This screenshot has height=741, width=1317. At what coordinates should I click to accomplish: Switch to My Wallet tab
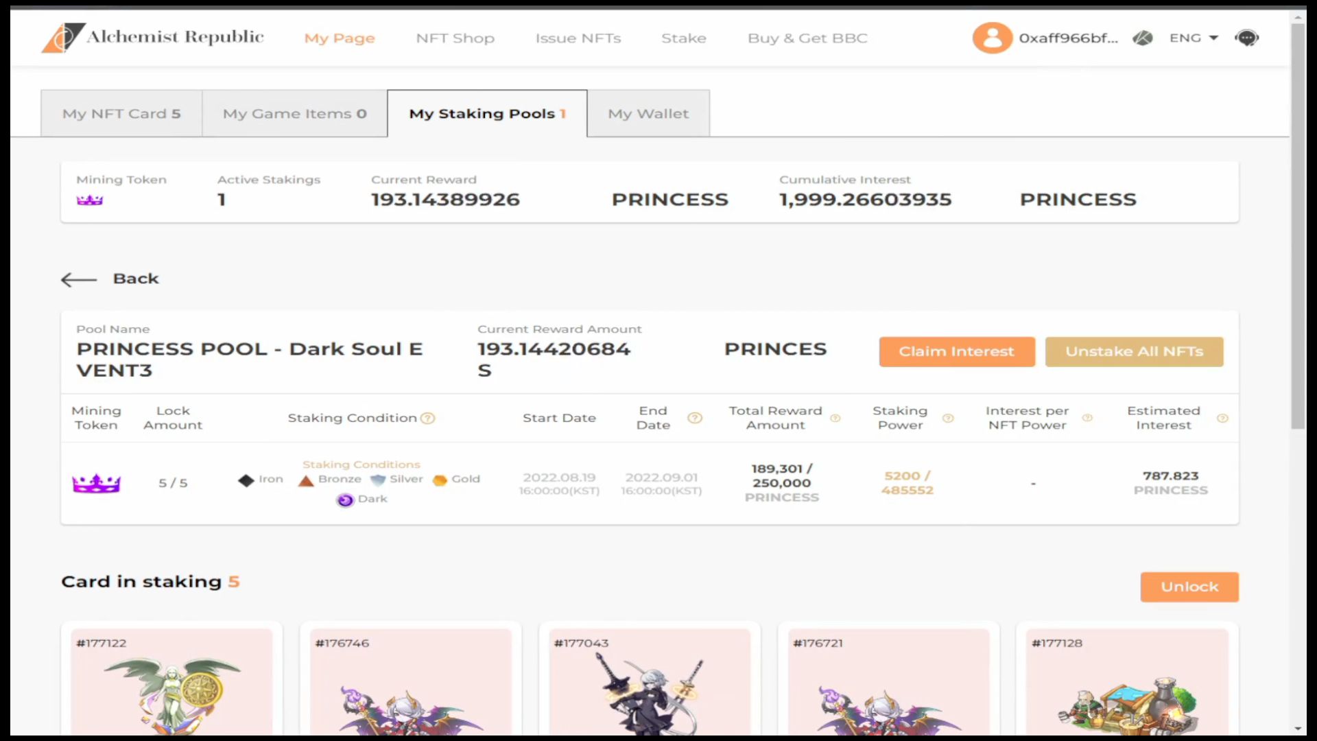click(x=648, y=113)
